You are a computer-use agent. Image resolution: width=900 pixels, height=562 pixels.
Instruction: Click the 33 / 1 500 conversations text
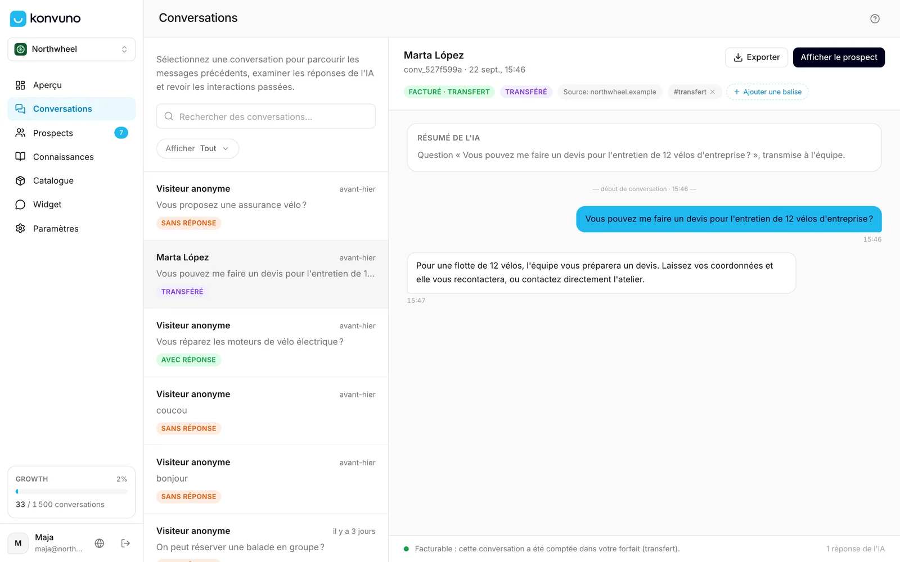(60, 505)
